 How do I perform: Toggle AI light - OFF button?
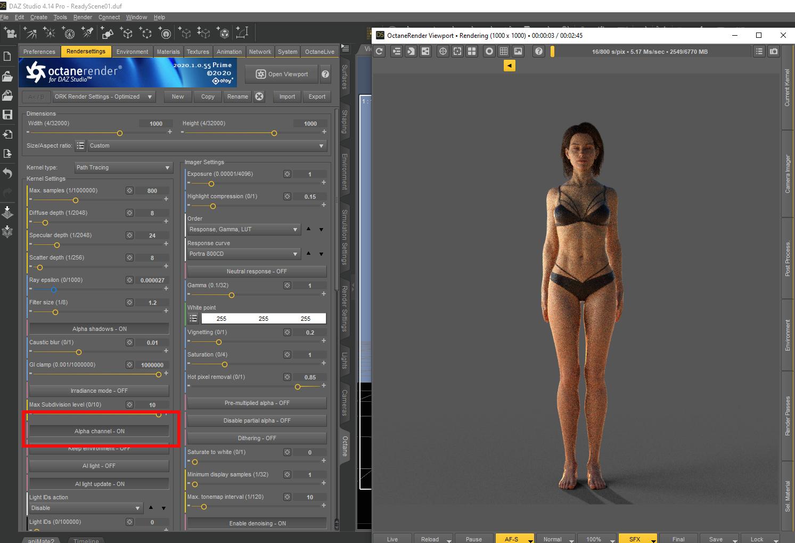[99, 466]
